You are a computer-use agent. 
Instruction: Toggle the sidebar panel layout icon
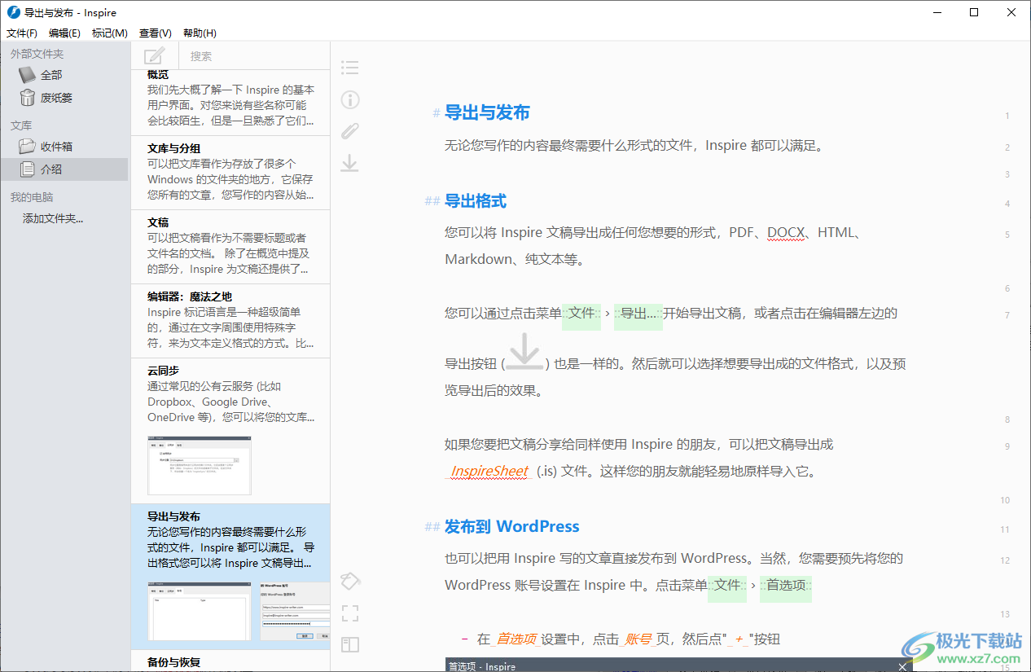tap(349, 645)
